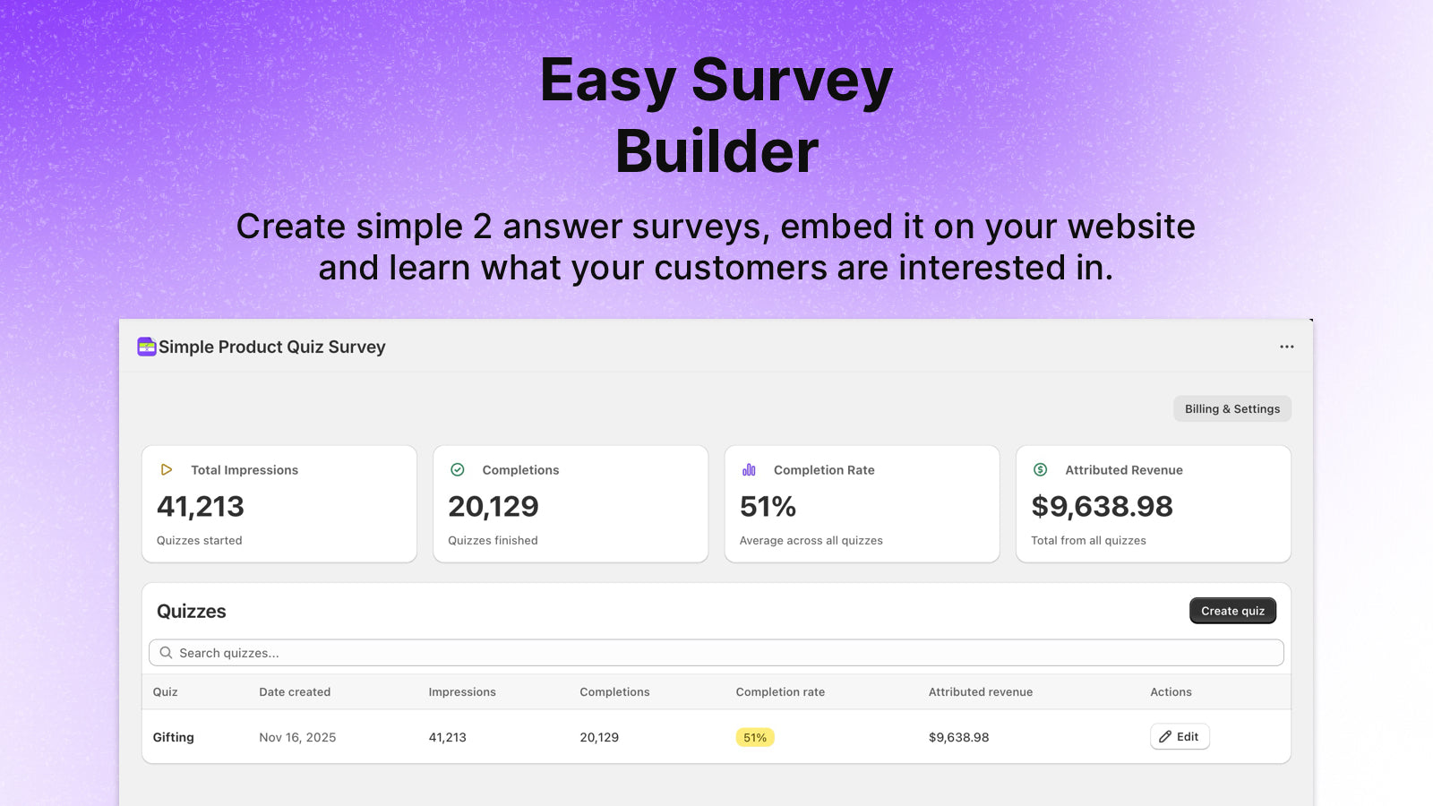The height and width of the screenshot is (806, 1433).
Task: Open the ellipsis options menu
Action: point(1287,347)
